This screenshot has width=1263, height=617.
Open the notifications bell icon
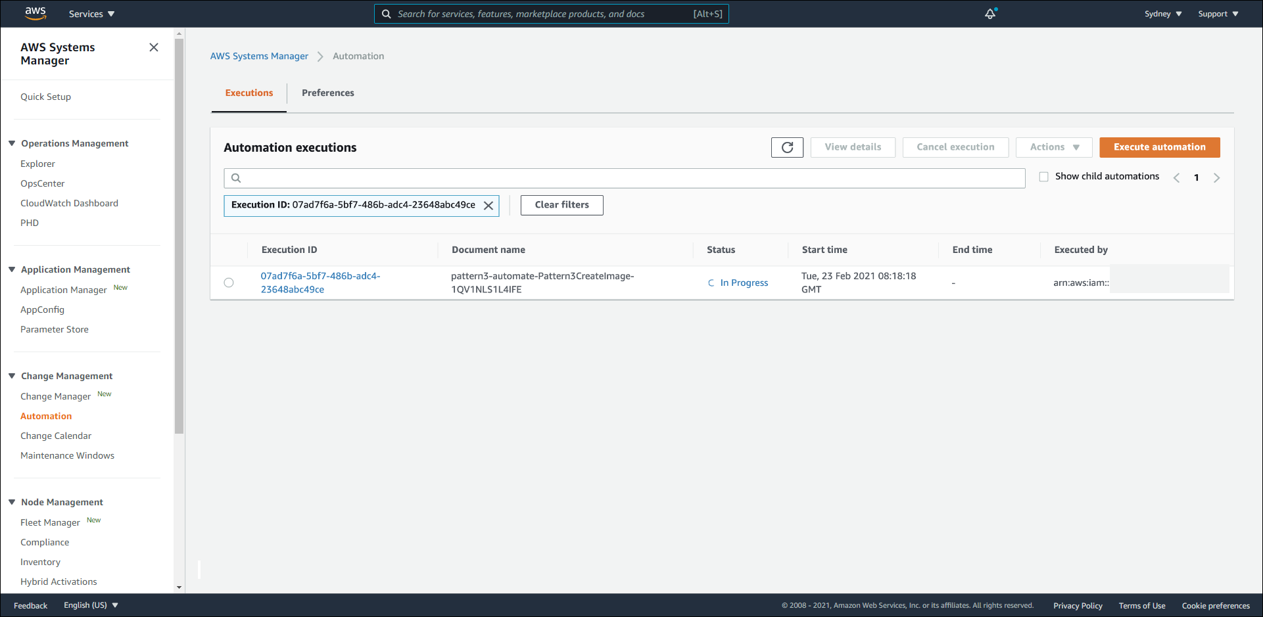pyautogui.click(x=990, y=14)
